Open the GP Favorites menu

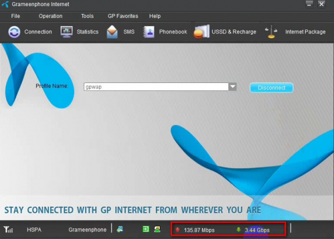(x=123, y=16)
